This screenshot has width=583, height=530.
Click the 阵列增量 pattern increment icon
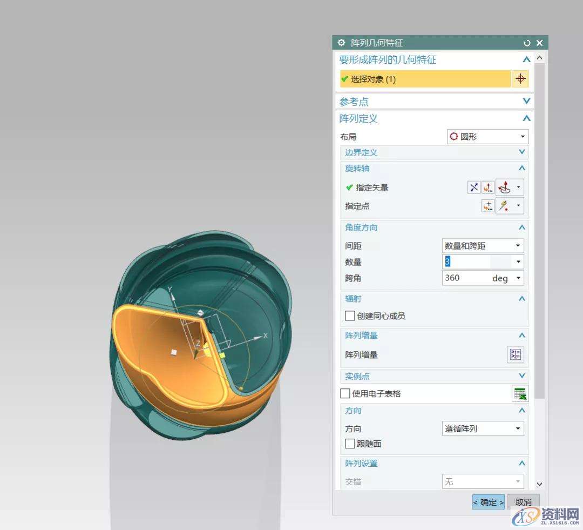click(516, 355)
